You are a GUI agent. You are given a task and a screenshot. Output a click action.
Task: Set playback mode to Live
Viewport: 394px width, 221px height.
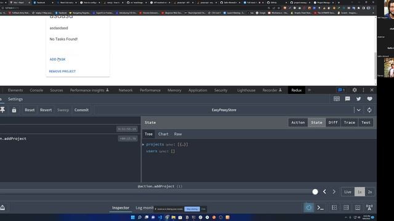pyautogui.click(x=348, y=192)
